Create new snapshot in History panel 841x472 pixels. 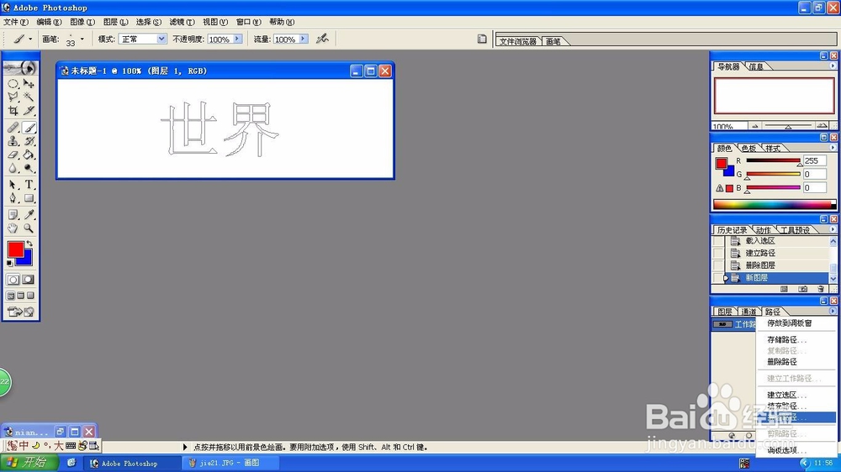(x=802, y=289)
